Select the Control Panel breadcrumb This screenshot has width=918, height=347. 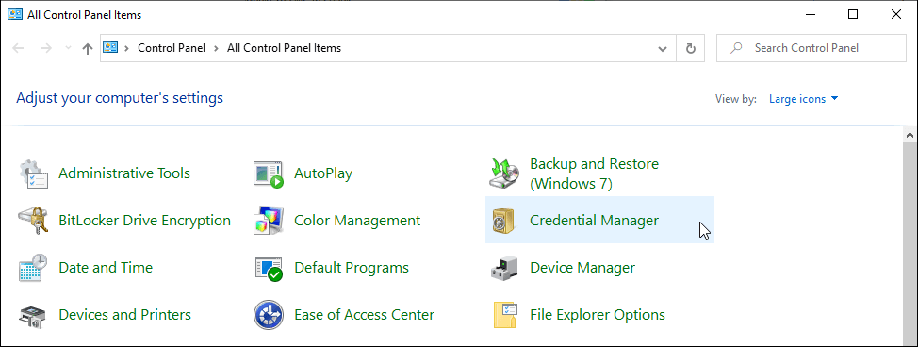tap(172, 48)
